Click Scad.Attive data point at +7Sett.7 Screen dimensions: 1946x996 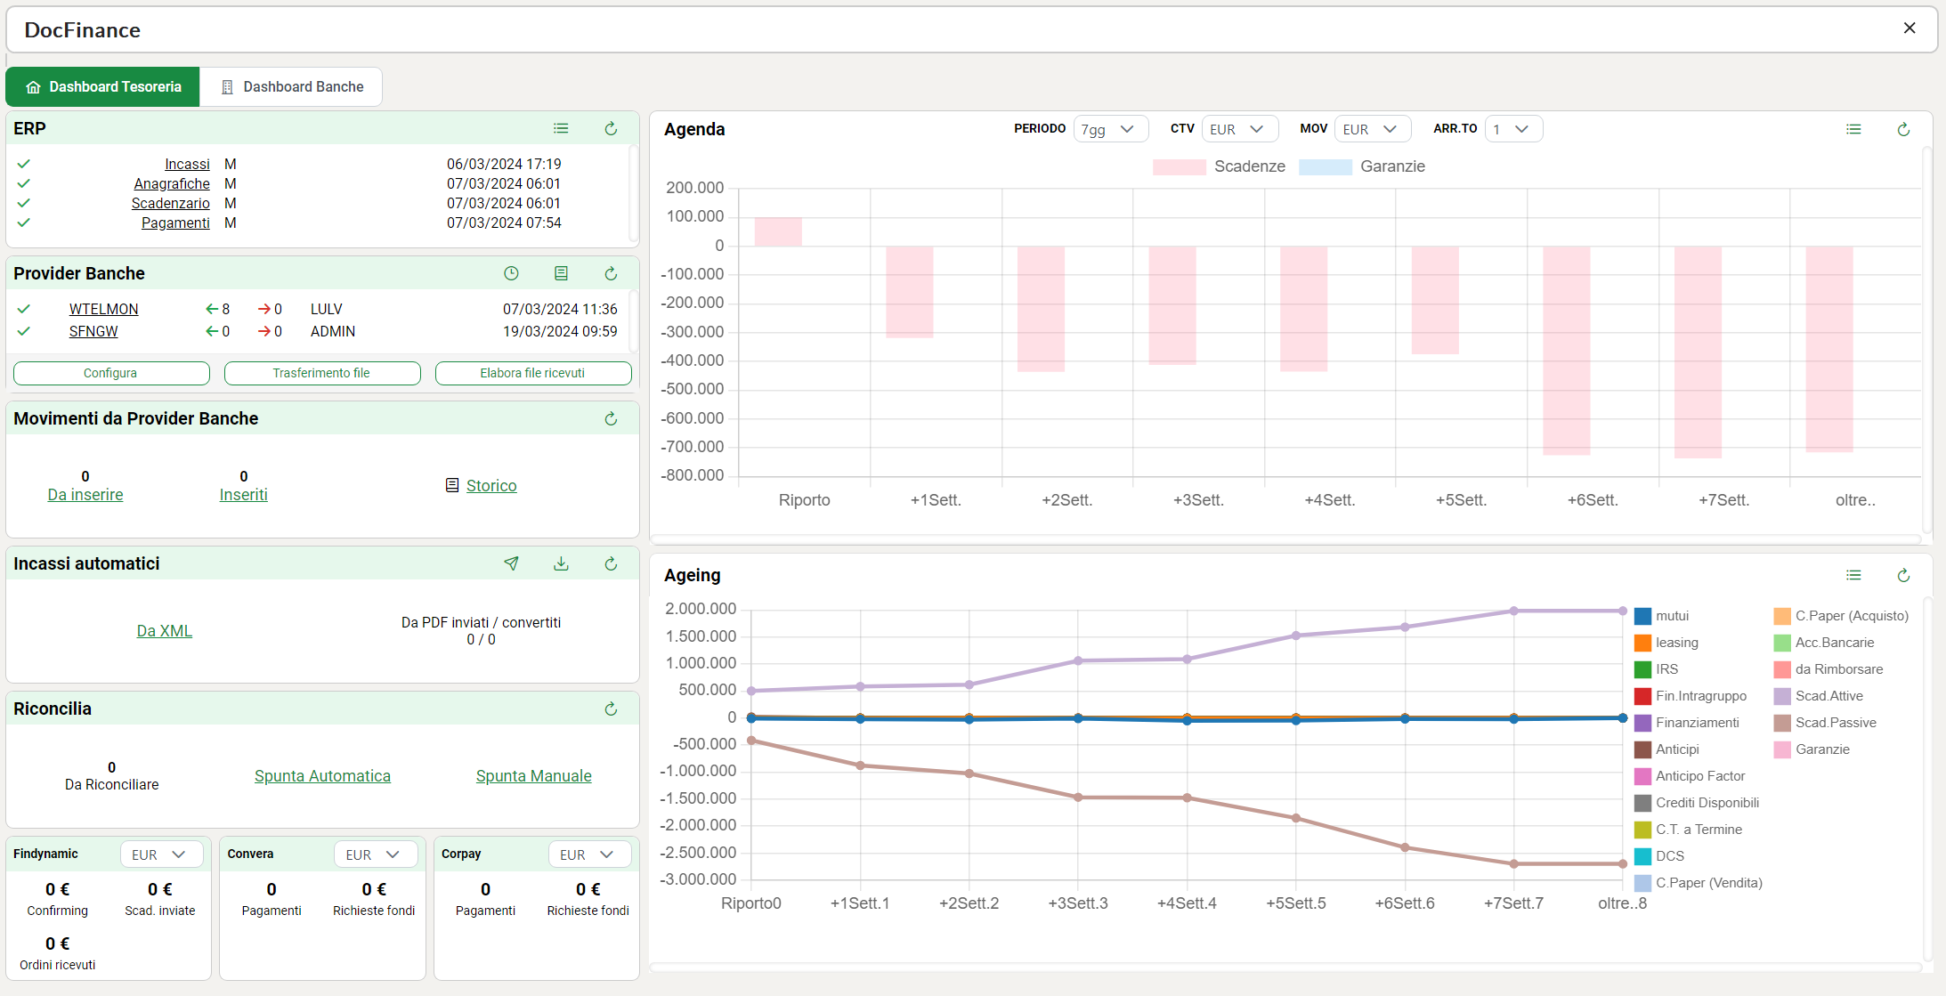pyautogui.click(x=1513, y=611)
